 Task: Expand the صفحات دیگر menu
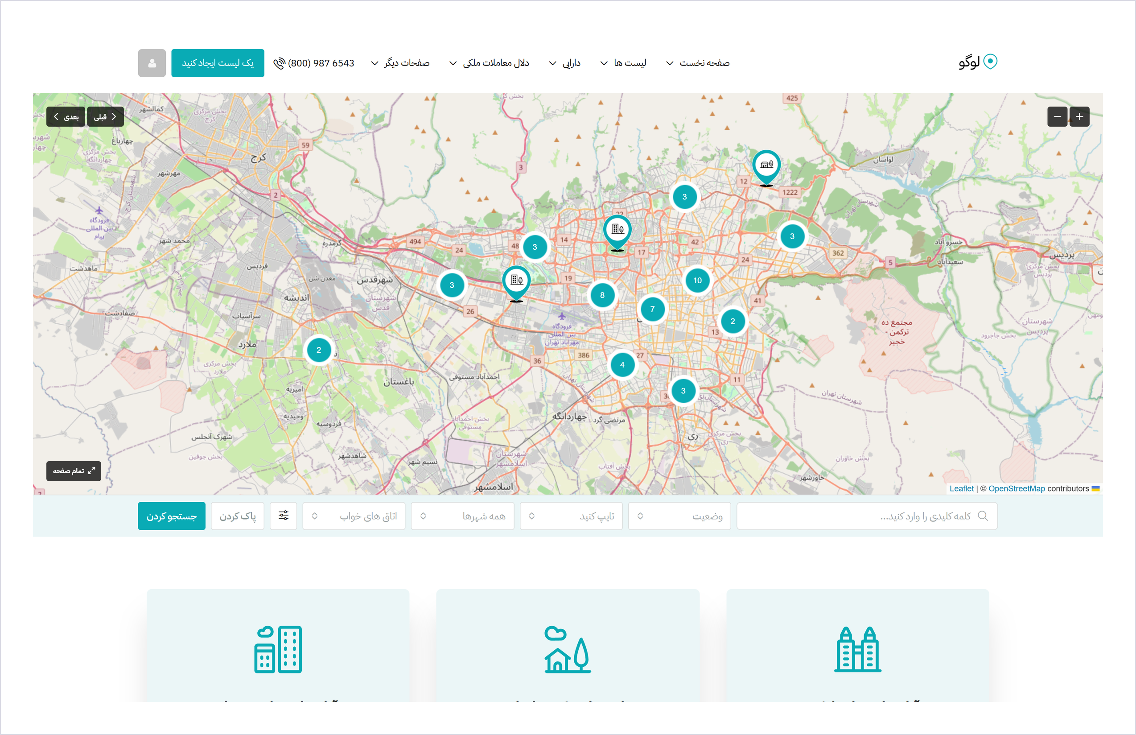pyautogui.click(x=400, y=63)
